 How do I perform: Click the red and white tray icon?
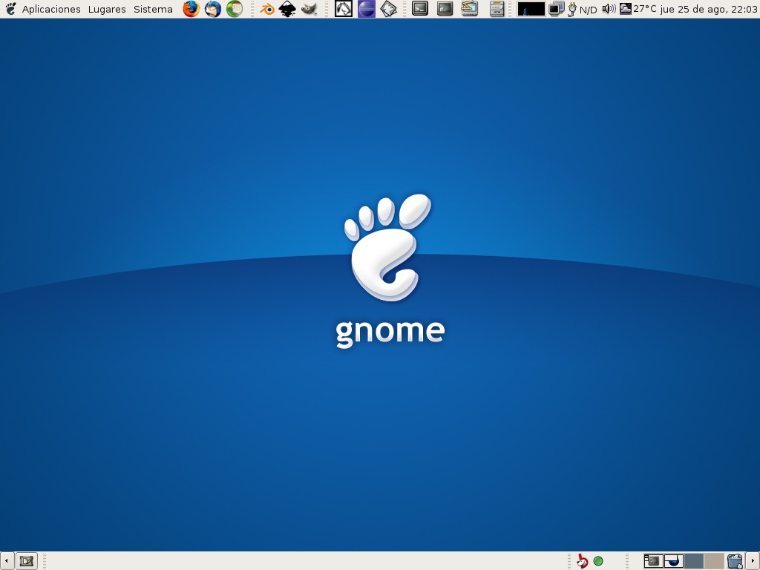[582, 561]
